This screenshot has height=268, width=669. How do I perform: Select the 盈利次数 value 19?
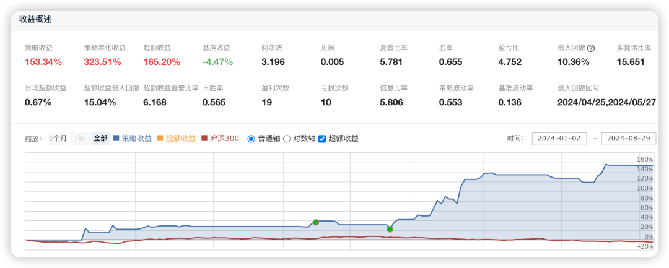266,102
